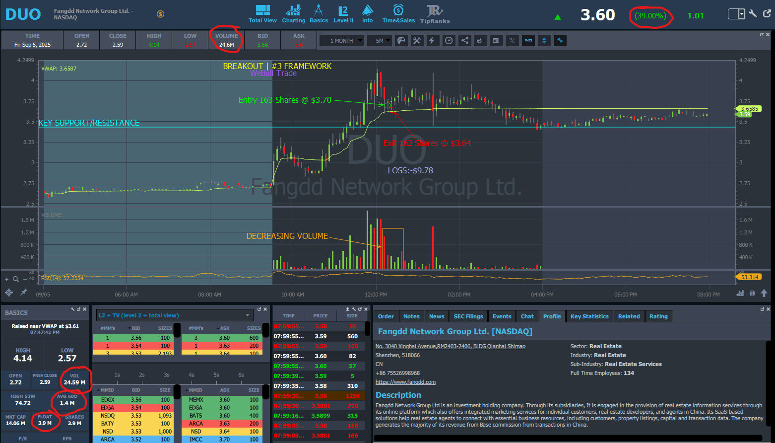This screenshot has width=775, height=443.
Task: Open the Total View panel icon
Action: 262,13
